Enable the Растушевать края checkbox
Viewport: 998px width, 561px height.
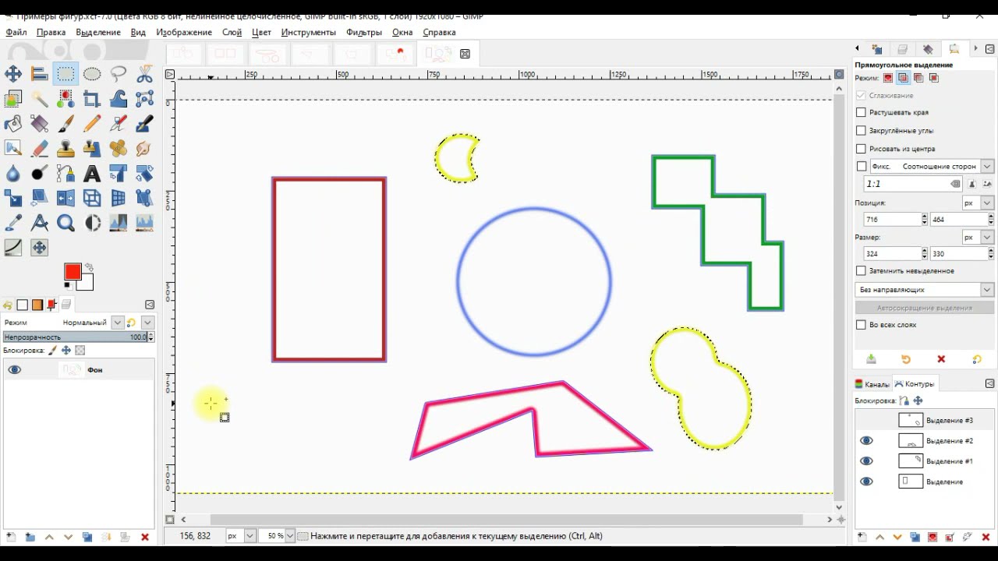(x=862, y=111)
